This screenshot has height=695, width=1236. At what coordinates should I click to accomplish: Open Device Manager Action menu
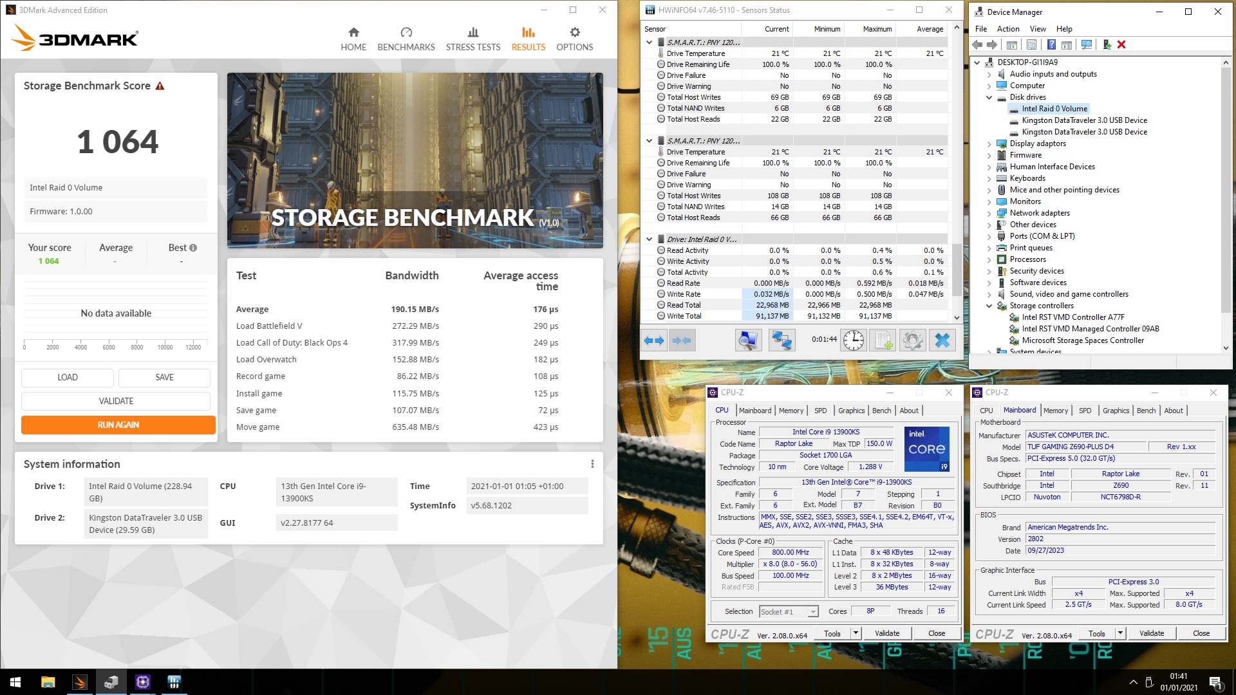coord(1008,29)
